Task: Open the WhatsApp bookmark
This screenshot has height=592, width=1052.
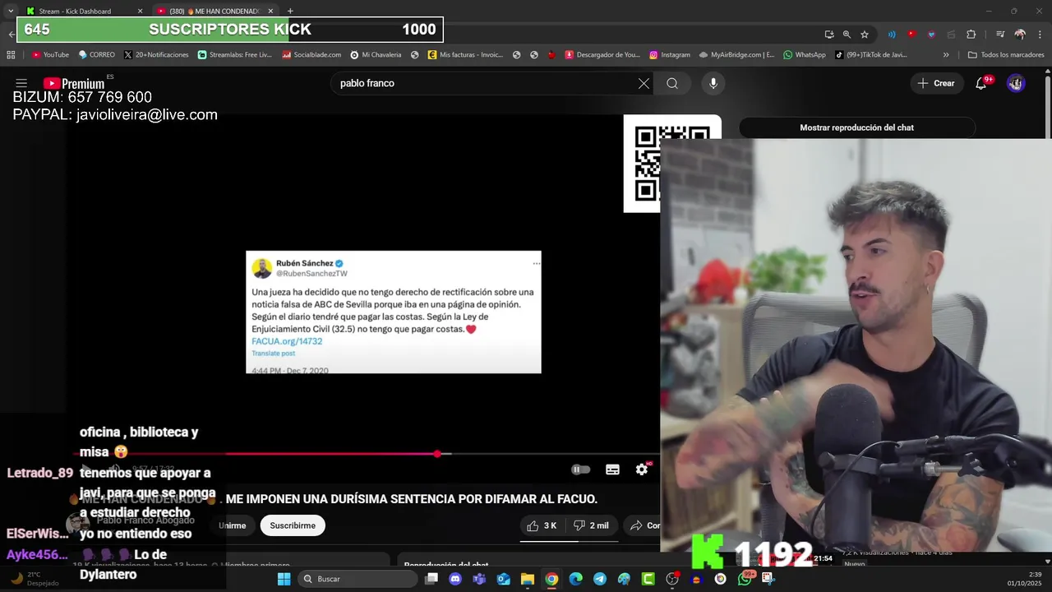Action: coord(804,55)
